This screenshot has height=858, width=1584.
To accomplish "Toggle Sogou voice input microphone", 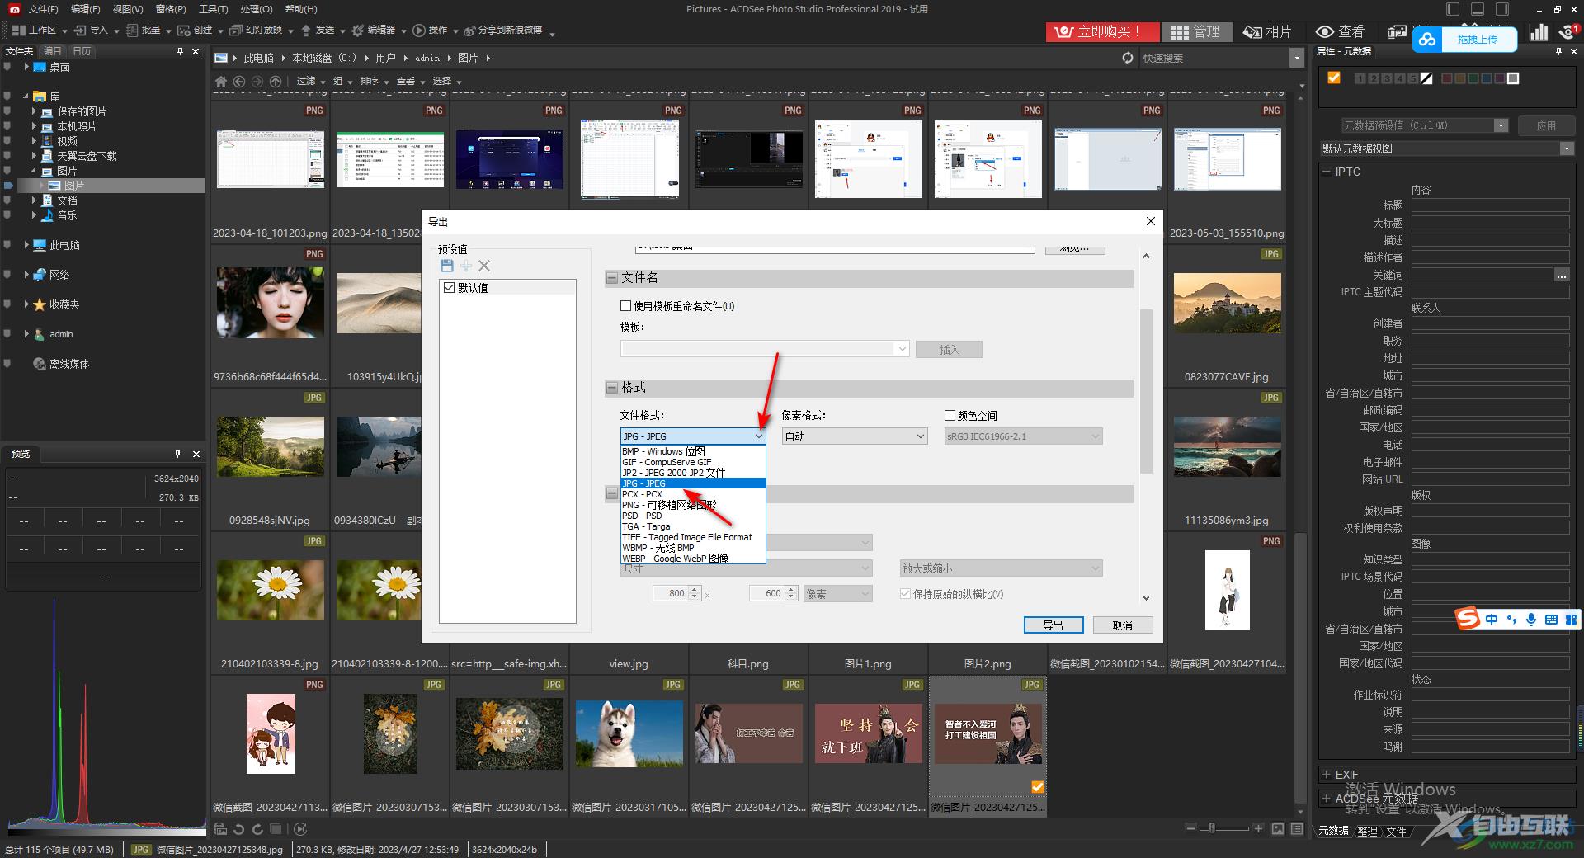I will (1531, 620).
